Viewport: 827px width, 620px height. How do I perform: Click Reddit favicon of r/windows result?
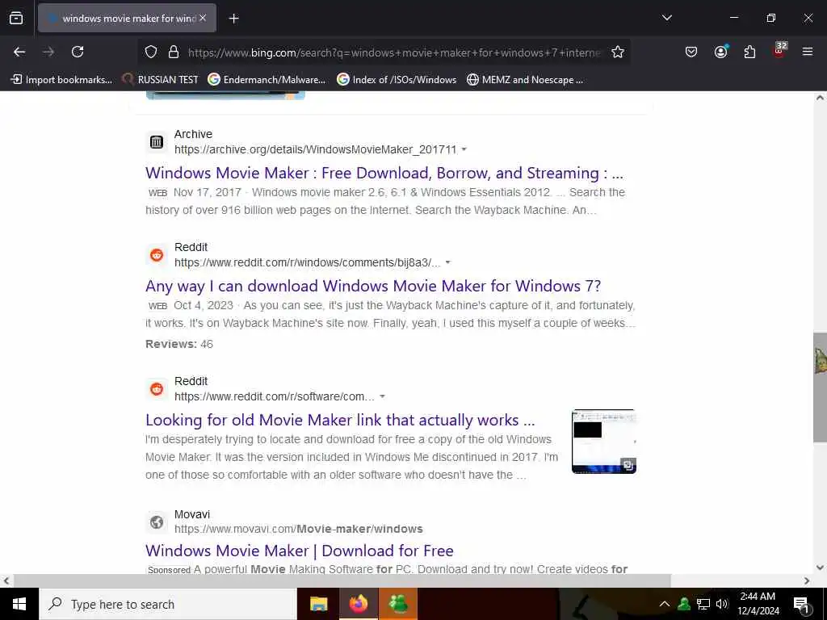pyautogui.click(x=157, y=254)
